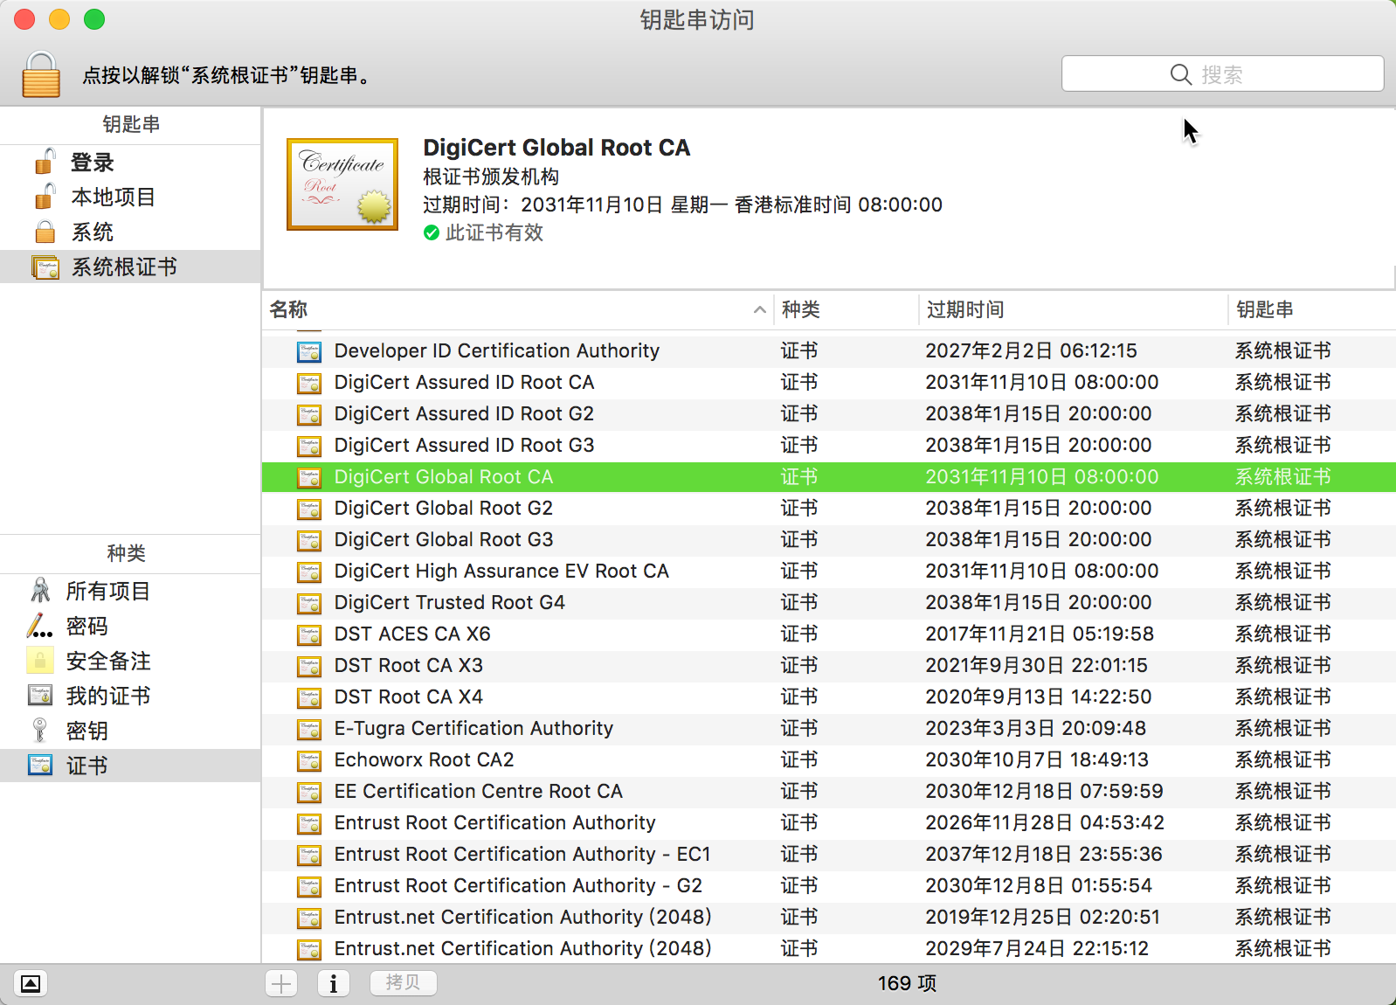Focus the 搜索 search field

(1222, 74)
